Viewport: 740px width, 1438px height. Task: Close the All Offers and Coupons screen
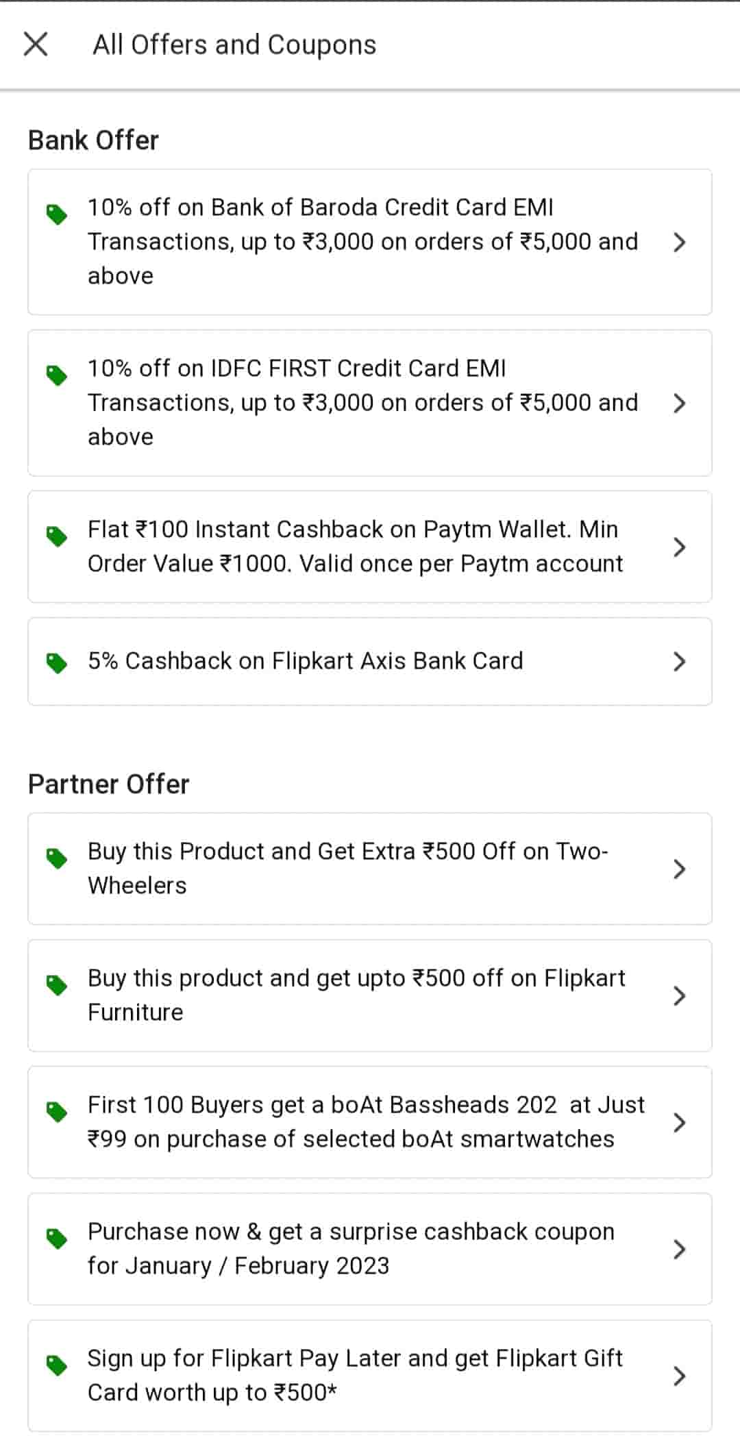pyautogui.click(x=36, y=45)
